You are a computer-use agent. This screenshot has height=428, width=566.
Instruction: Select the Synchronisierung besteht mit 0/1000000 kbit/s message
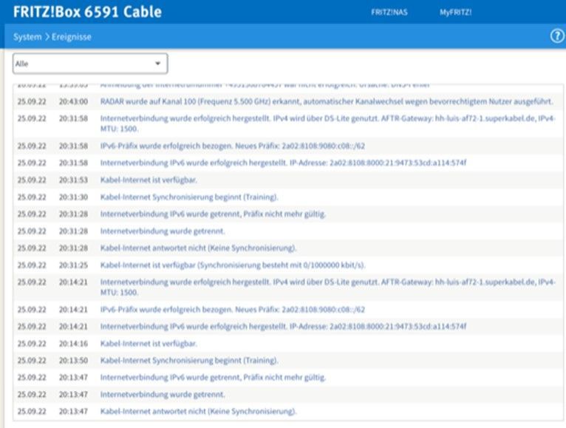tap(233, 265)
